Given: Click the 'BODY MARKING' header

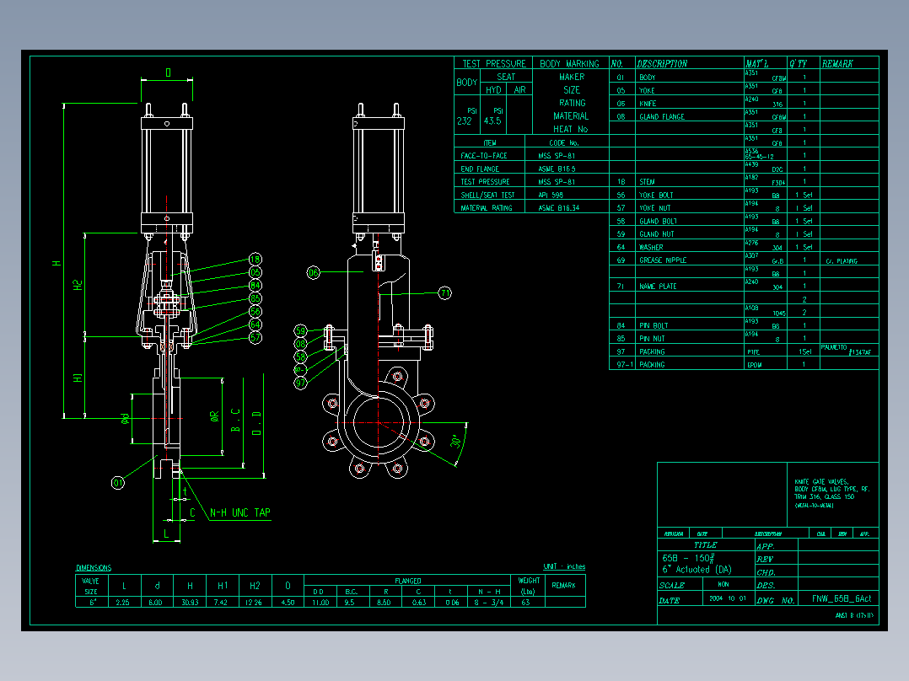Looking at the screenshot, I should tap(569, 64).
